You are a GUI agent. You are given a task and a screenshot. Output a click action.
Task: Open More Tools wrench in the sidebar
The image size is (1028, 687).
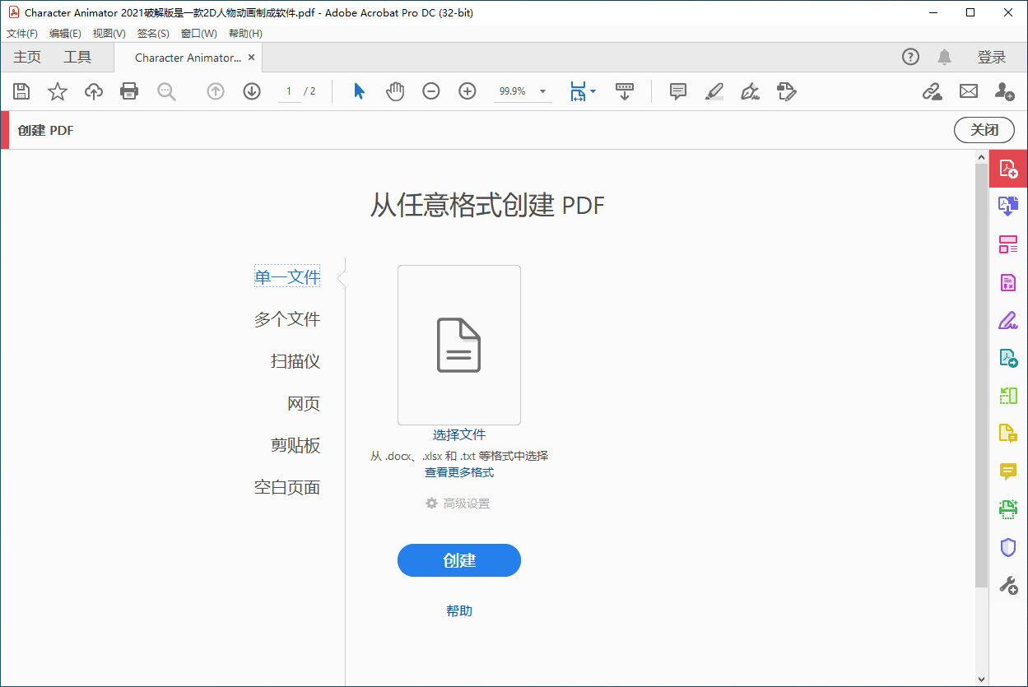point(1008,585)
